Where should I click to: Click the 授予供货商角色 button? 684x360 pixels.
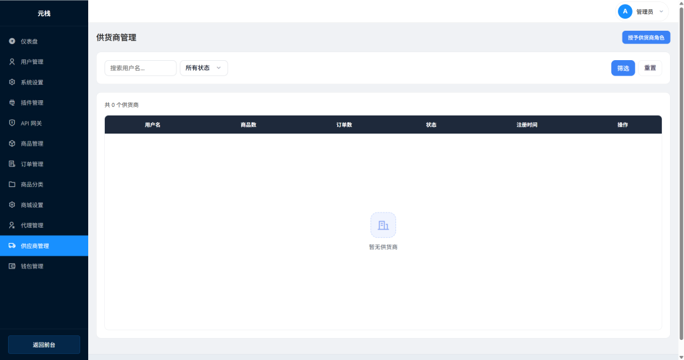646,37
